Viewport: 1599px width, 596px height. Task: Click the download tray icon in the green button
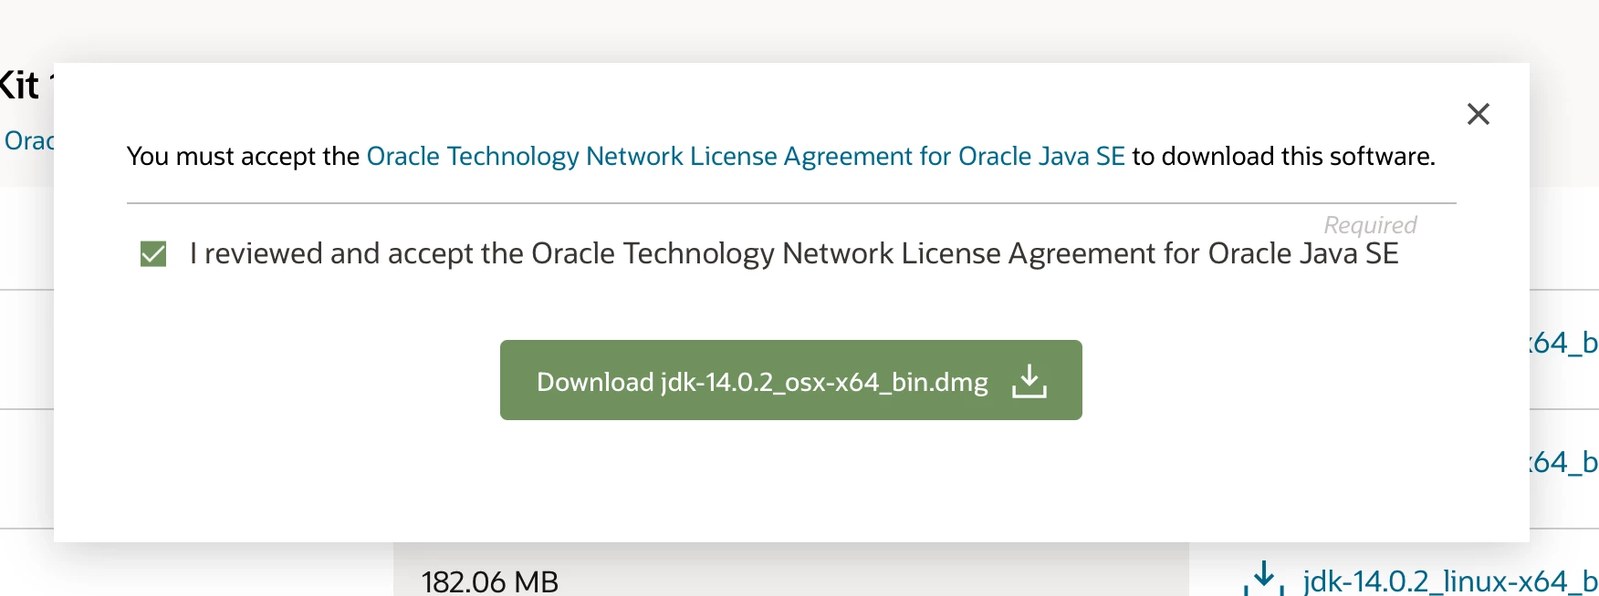1029,381
